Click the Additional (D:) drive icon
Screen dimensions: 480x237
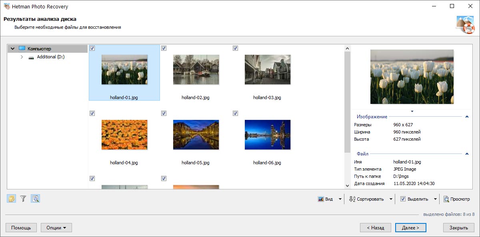31,57
